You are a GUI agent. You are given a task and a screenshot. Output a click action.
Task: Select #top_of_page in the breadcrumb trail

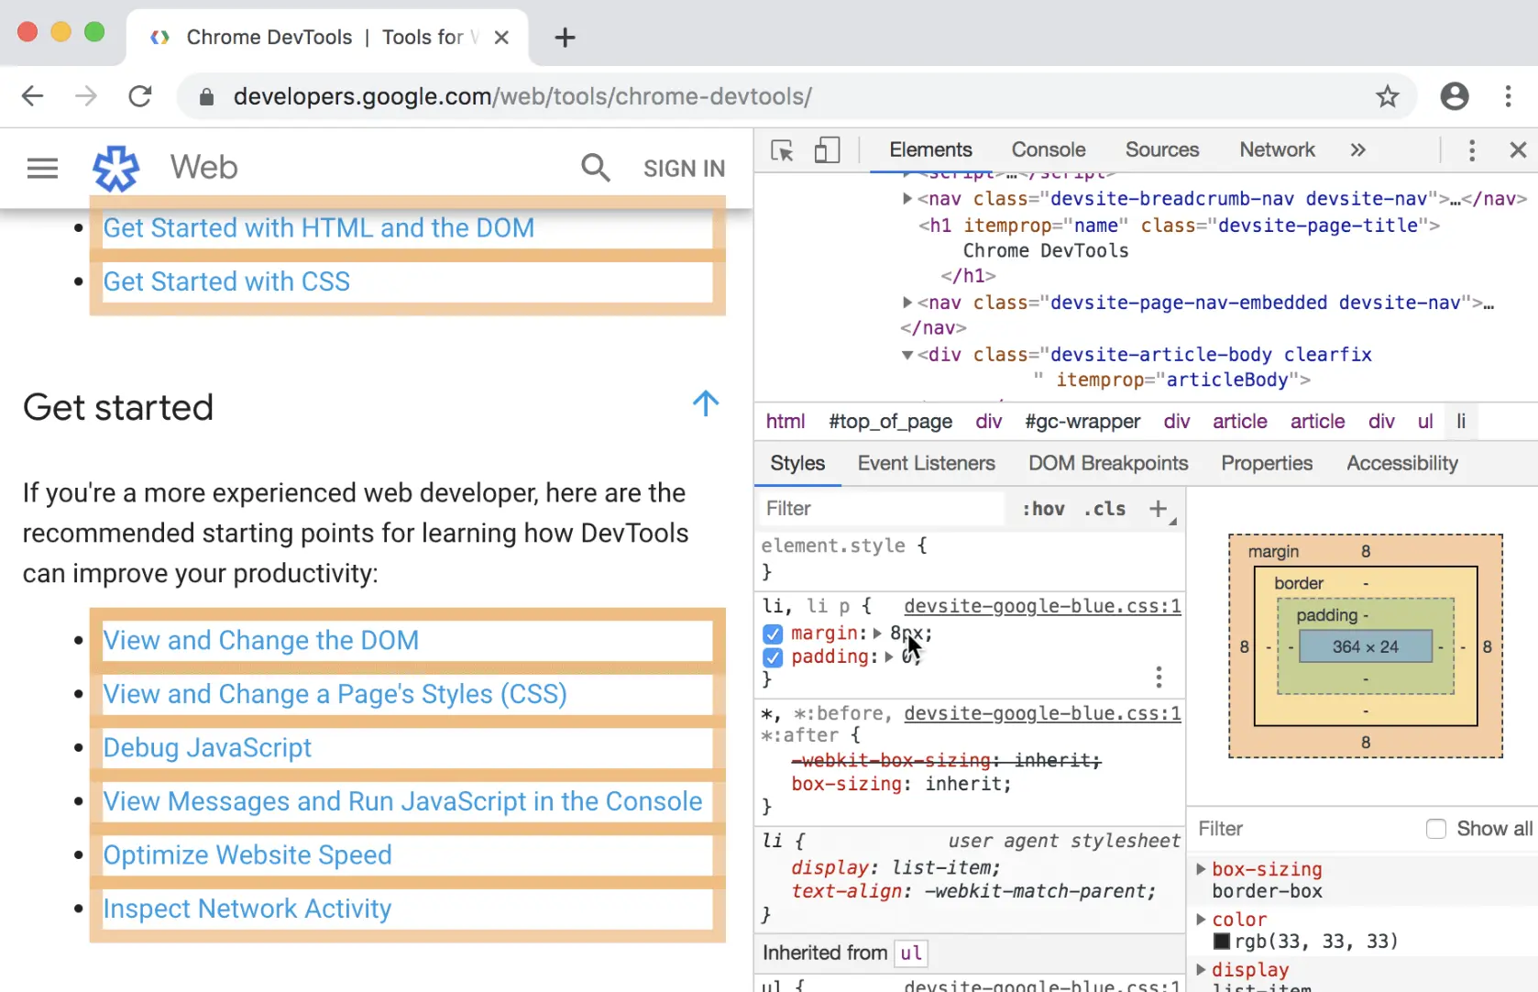pos(891,422)
